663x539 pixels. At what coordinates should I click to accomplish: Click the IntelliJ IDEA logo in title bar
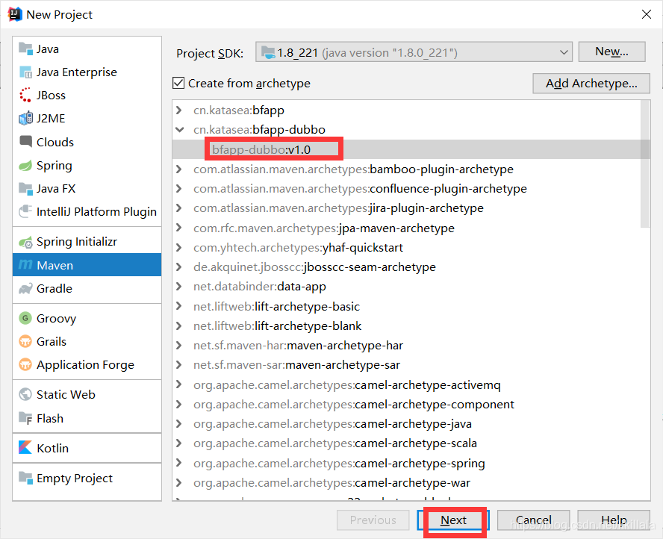coord(15,14)
